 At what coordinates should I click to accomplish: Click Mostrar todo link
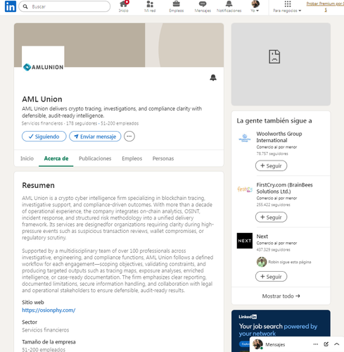coord(281,296)
